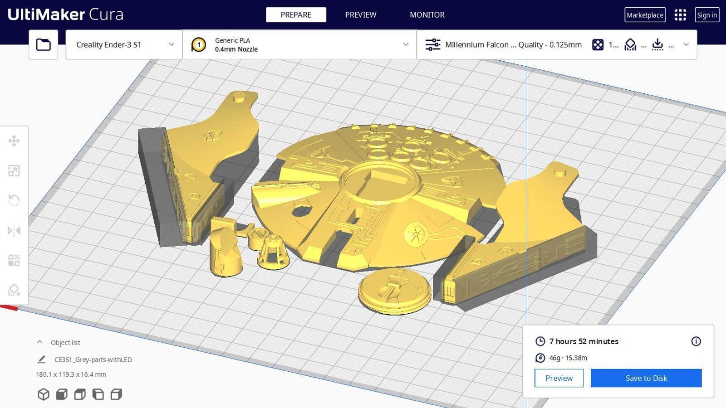Click the 180.1 x 119.3 x 16.4 mm dimensions
The width and height of the screenshot is (726, 408).
(x=71, y=374)
